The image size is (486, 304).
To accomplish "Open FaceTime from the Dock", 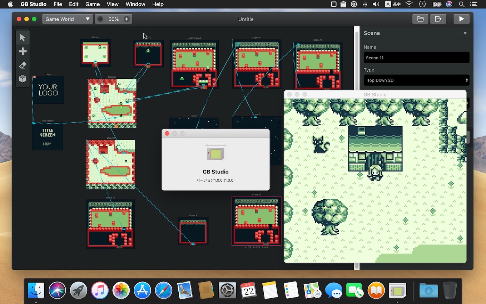I will [355, 290].
